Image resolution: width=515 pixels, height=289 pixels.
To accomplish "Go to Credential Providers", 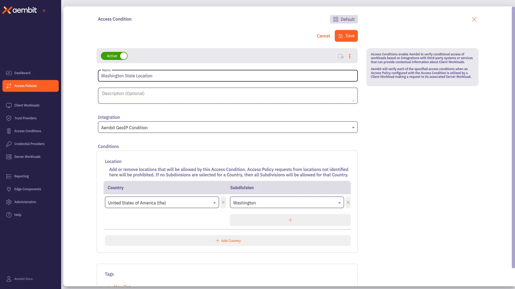I will (31, 144).
